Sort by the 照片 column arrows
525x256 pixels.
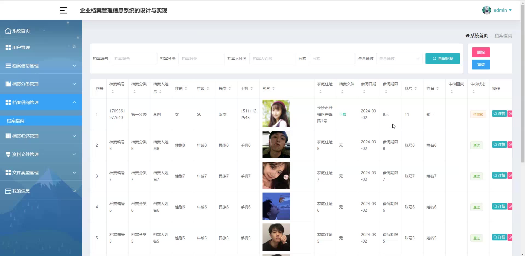[273, 88]
